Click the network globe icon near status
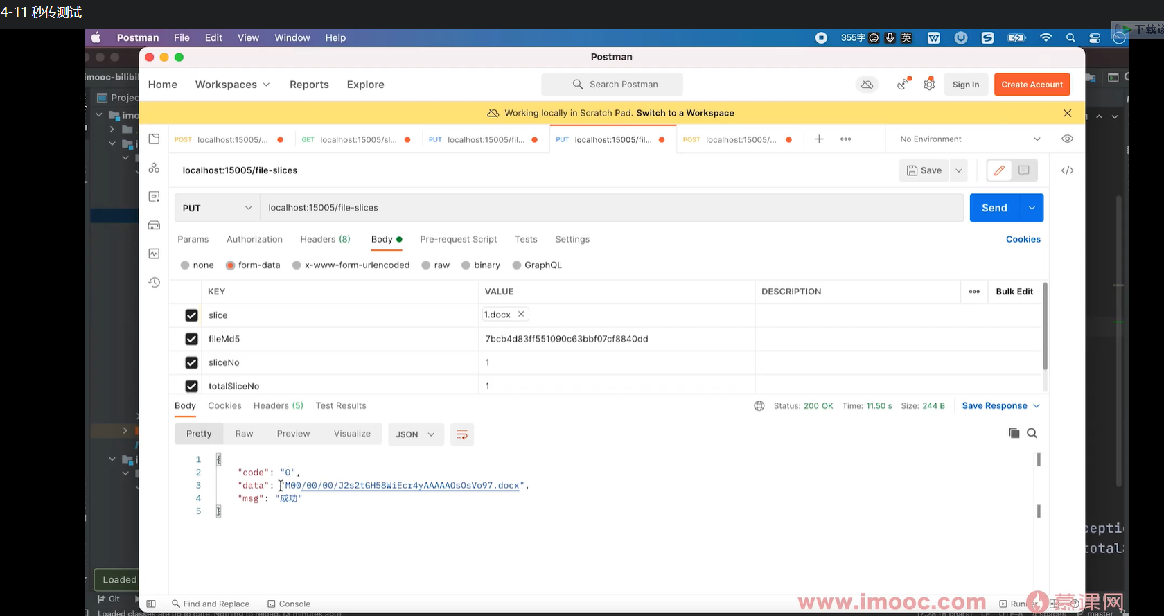This screenshot has width=1164, height=616. pyautogui.click(x=759, y=406)
